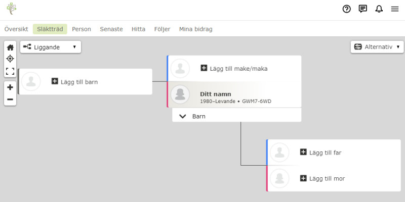The image size is (405, 202).
Task: Click the 1980–Levande • GWM7-6WD details text
Action: pyautogui.click(x=235, y=102)
